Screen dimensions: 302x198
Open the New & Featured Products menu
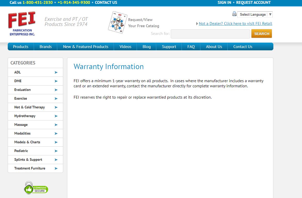(86, 47)
